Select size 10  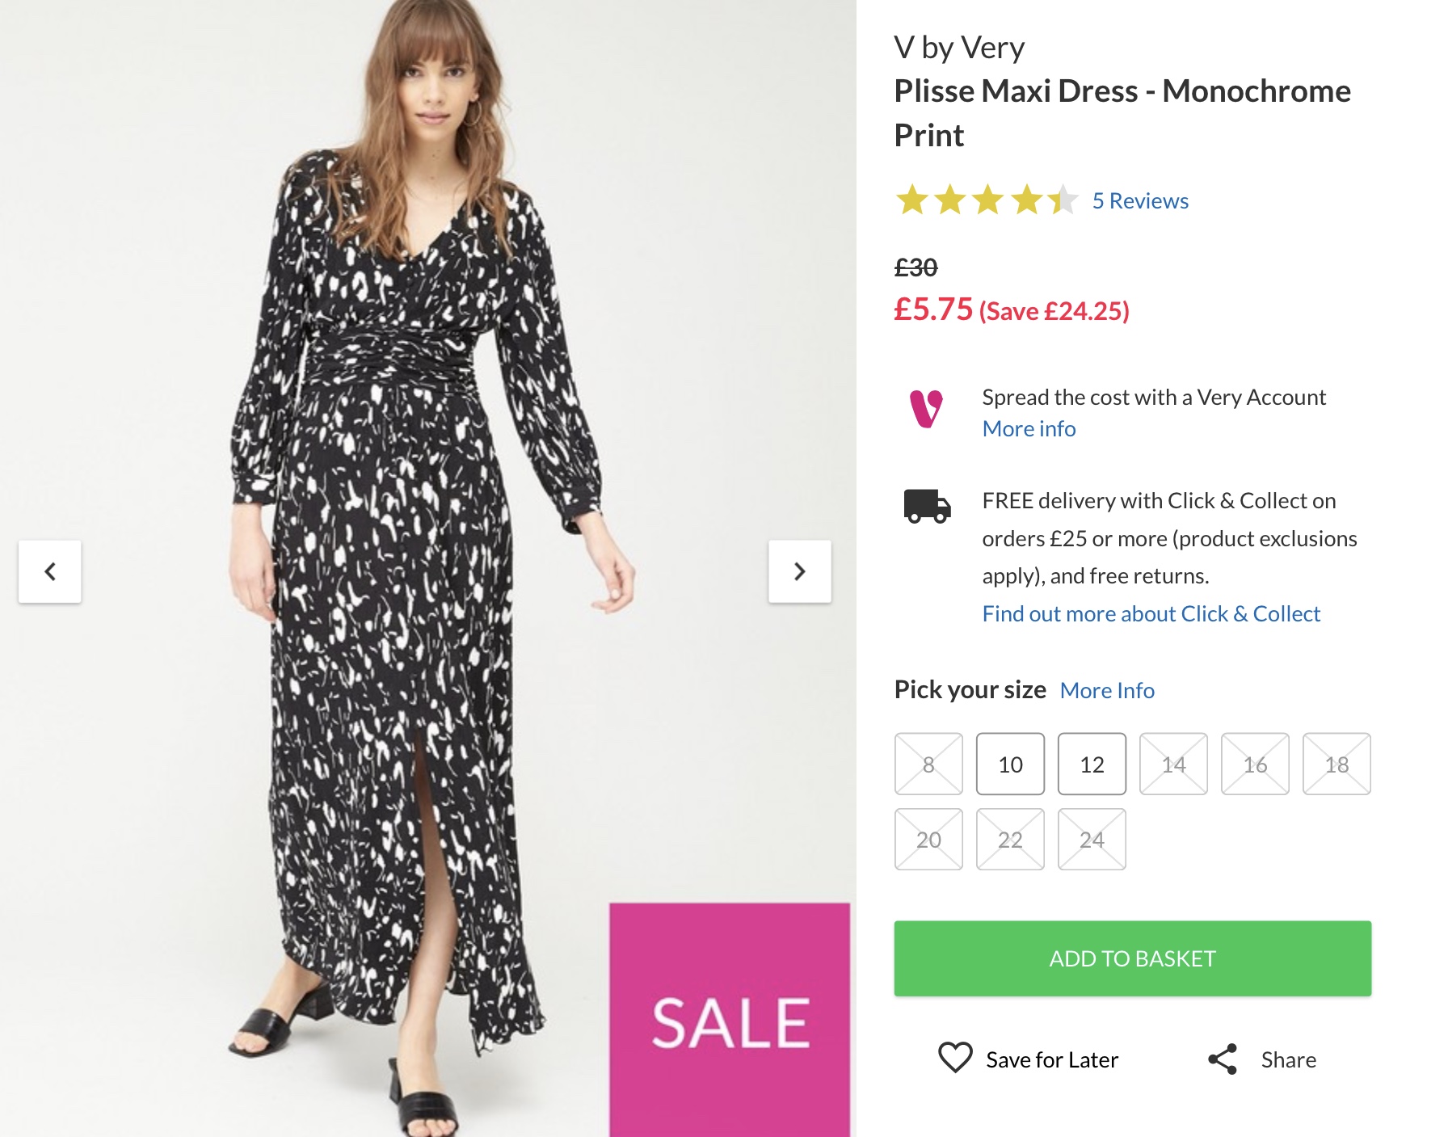coord(1010,764)
